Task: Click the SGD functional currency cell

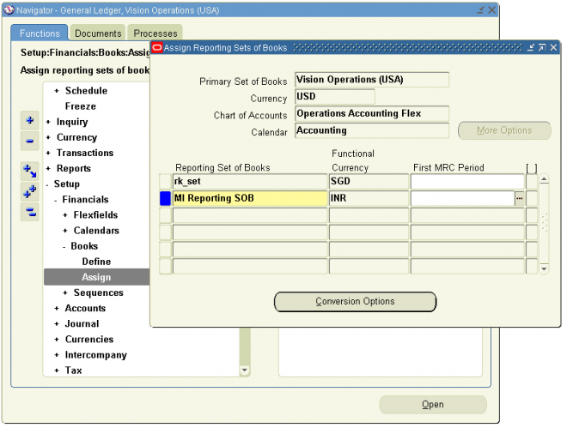Action: [x=369, y=182]
